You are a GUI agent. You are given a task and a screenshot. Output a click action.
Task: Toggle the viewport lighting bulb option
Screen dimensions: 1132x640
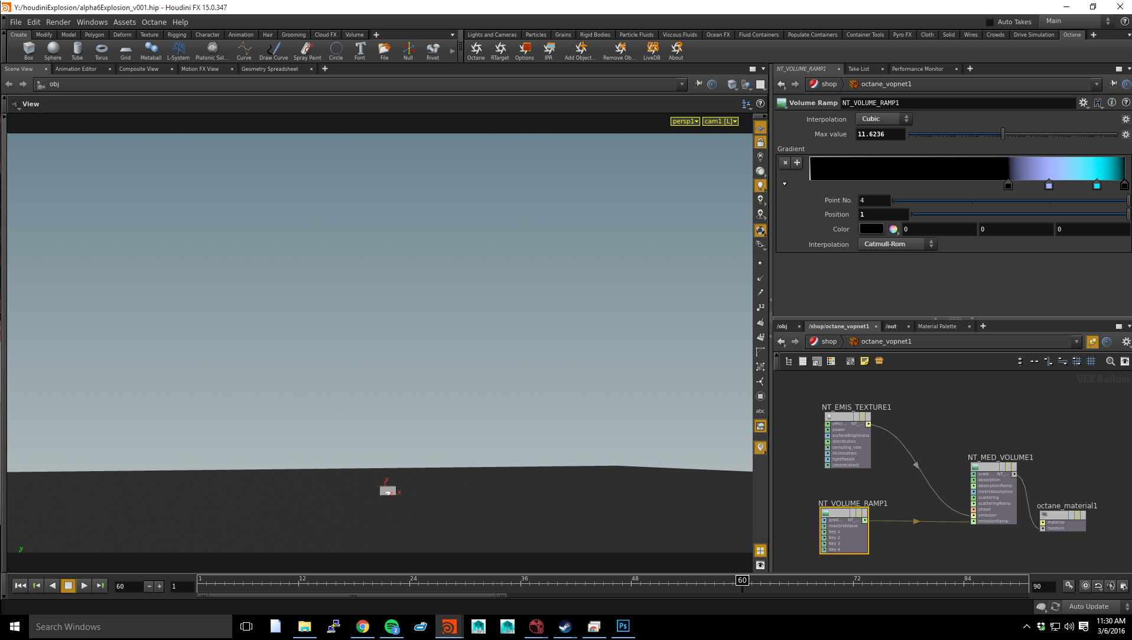pos(760,185)
